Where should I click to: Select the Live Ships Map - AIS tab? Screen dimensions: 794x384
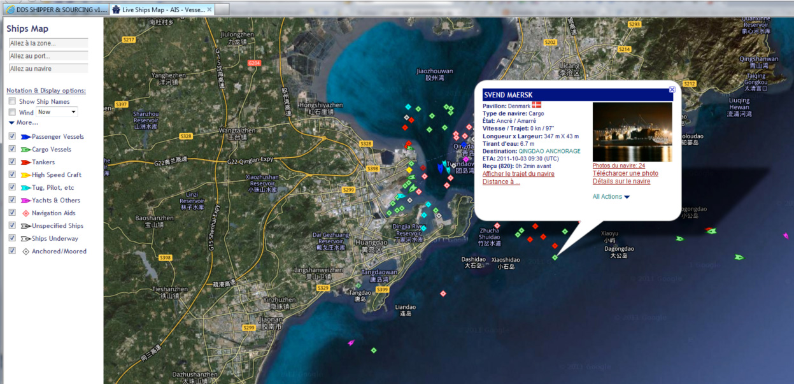click(x=162, y=10)
